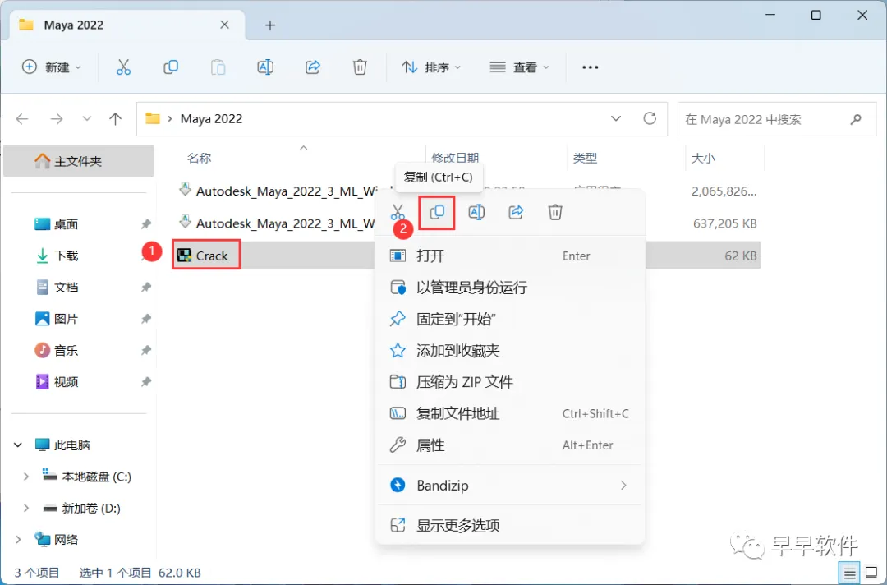Switch to large thumbnails view icon

(871, 573)
